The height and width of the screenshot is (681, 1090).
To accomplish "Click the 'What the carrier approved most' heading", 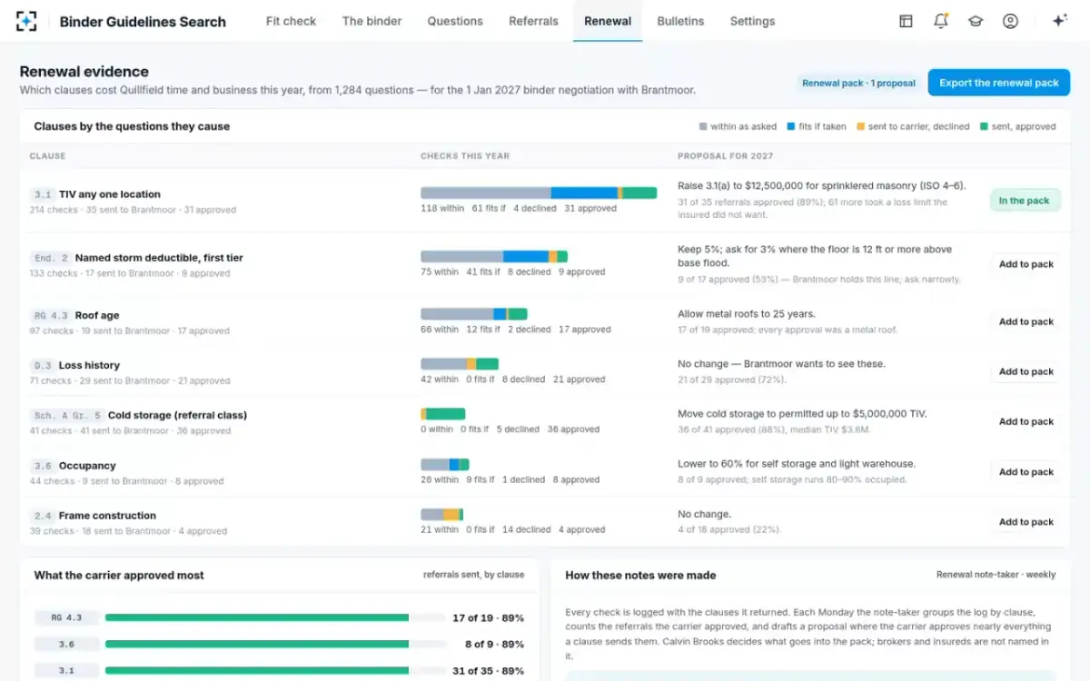I will point(119,575).
